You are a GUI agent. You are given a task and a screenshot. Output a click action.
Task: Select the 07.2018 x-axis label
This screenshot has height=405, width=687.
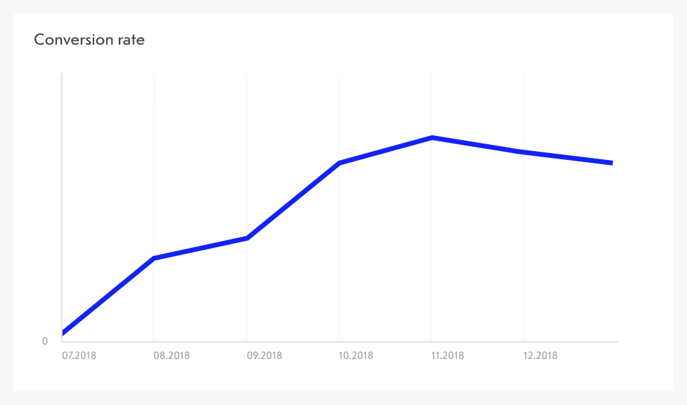78,356
